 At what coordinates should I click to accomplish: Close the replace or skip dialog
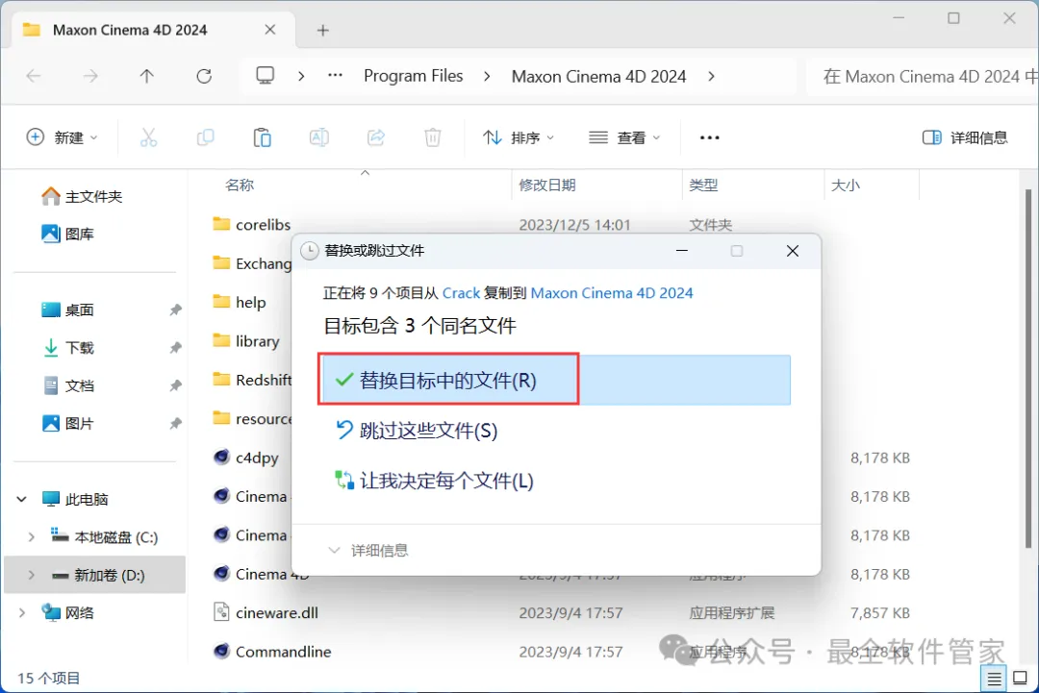[x=793, y=251]
